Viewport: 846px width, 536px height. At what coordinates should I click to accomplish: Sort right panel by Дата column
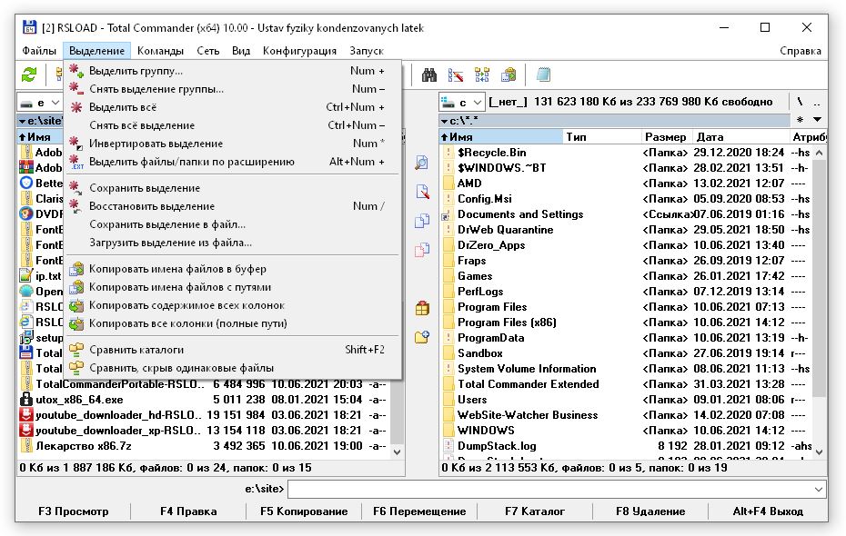(x=740, y=137)
